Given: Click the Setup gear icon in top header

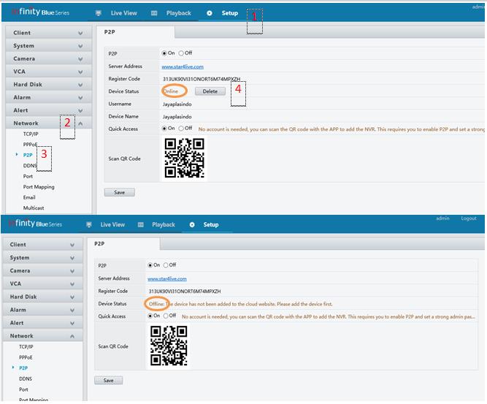Looking at the screenshot, I should coord(210,13).
